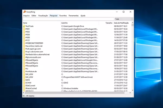Click folder icon of $AVG
This screenshot has width=163, height=108.
[24, 80]
